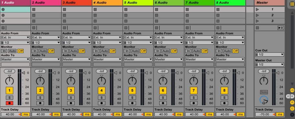Select the Master track header
Screen dimensions: 295x119
click(269, 3)
